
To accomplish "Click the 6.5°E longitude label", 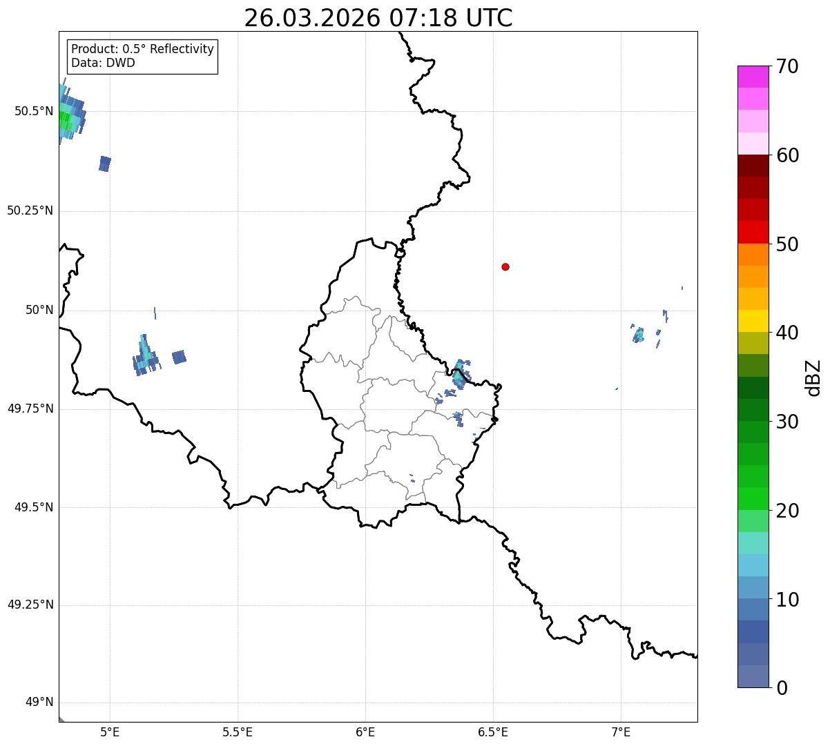I will 493,732.
